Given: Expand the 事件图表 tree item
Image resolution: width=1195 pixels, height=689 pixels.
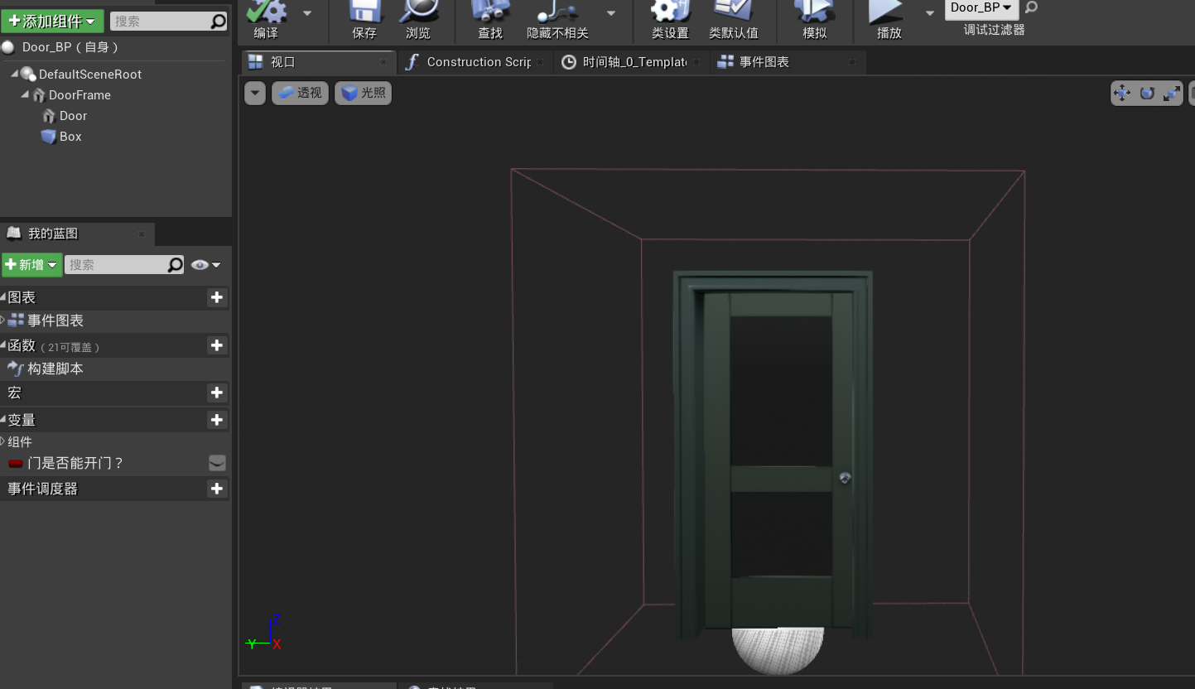Looking at the screenshot, I should pyautogui.click(x=3, y=320).
